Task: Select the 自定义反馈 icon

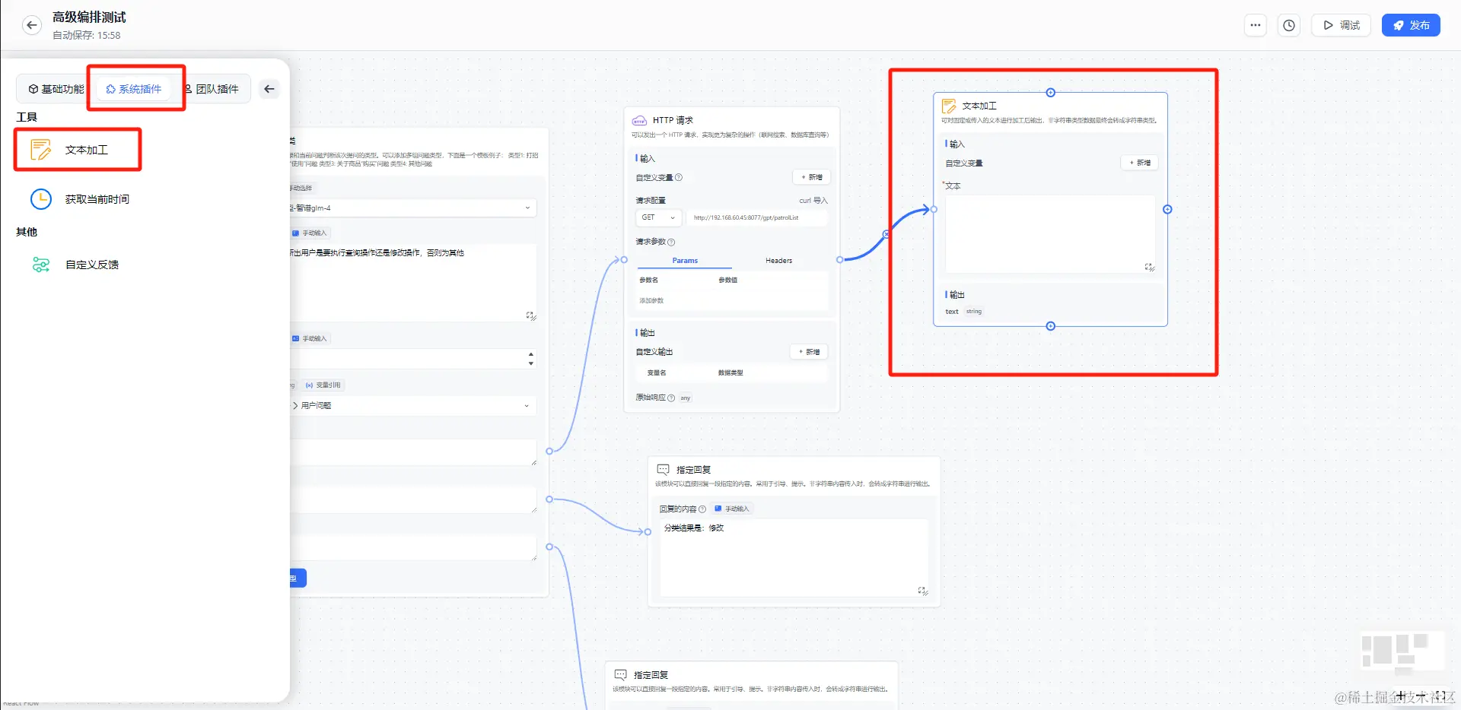Action: point(41,265)
